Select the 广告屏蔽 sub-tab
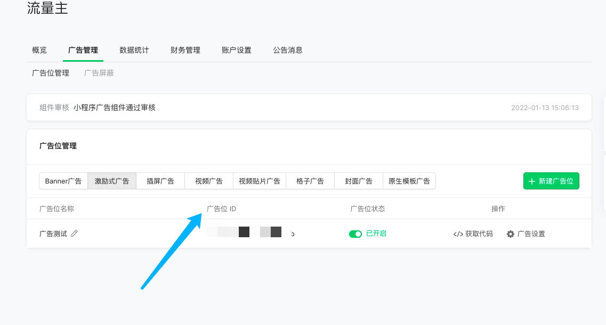This screenshot has width=606, height=325. (99, 73)
